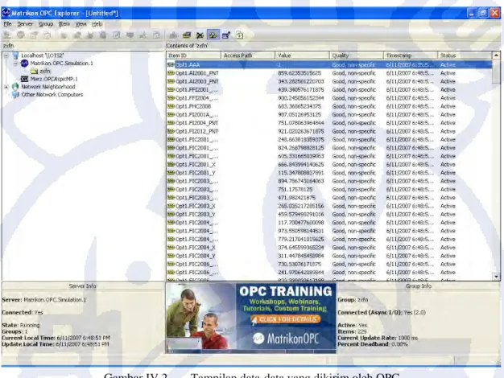Image resolution: width=504 pixels, height=378 pixels.
Task: Click the Matrikon.OPC.Simulation.1 server icon
Action: pyautogui.click(x=24, y=64)
